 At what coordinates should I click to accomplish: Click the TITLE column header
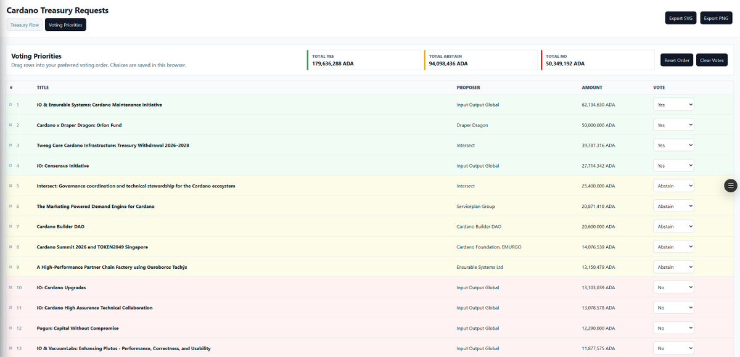click(42, 88)
